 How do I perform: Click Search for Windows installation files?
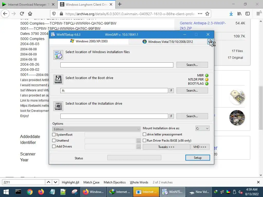tap(192, 65)
